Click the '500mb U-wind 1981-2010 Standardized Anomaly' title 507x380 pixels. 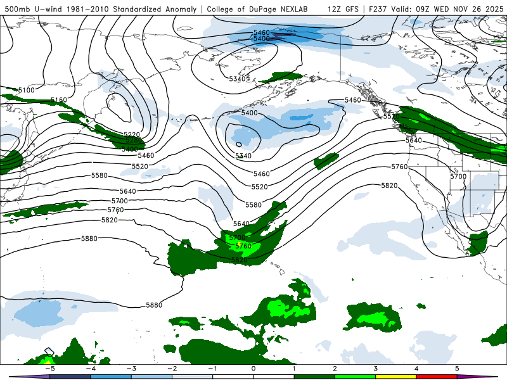click(101, 9)
